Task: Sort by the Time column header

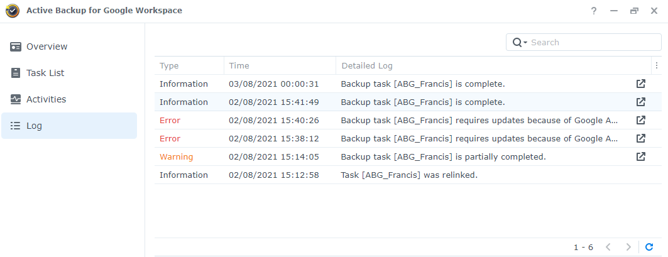Action: (x=280, y=65)
